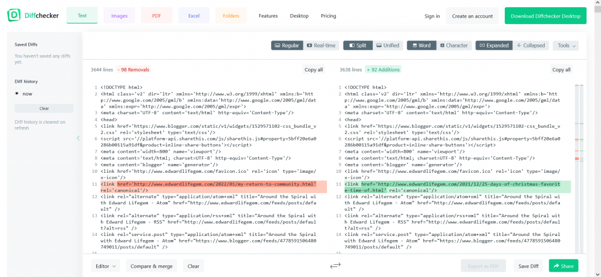
Task: Click the green Share button
Action: click(563, 266)
